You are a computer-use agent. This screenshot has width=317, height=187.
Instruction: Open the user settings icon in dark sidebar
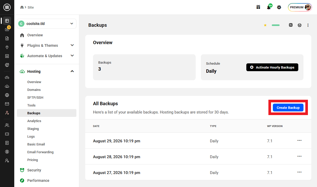tap(7, 161)
